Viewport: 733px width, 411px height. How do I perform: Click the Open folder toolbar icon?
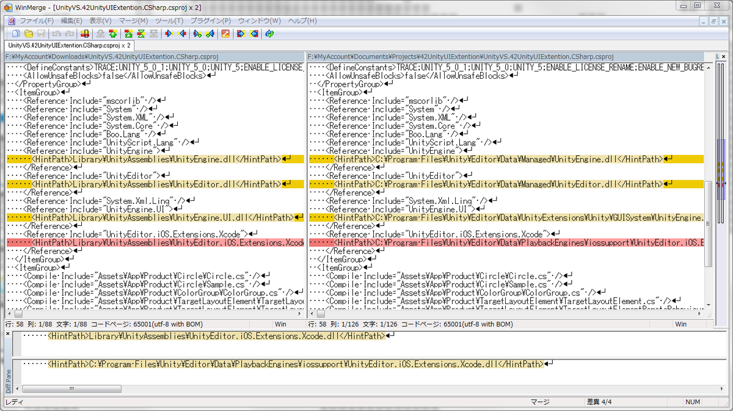coord(29,34)
